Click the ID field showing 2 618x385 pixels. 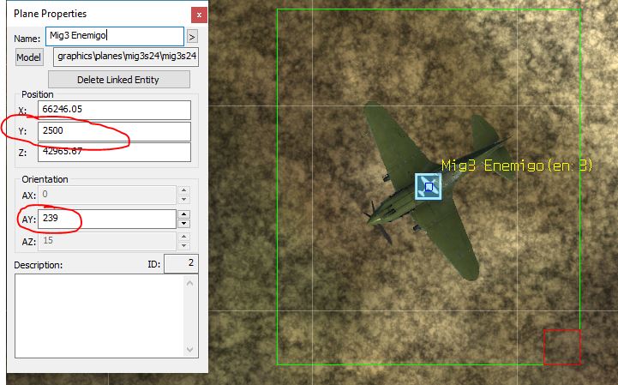(x=181, y=263)
